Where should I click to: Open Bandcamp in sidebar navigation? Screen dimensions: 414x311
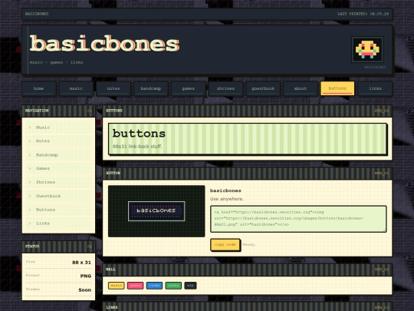pyautogui.click(x=58, y=155)
